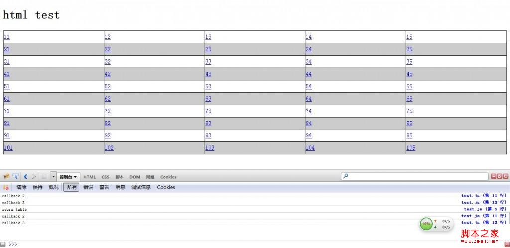Toggle the 保持 persist option
Image resolution: width=510 pixels, height=248 pixels.
pos(38,188)
